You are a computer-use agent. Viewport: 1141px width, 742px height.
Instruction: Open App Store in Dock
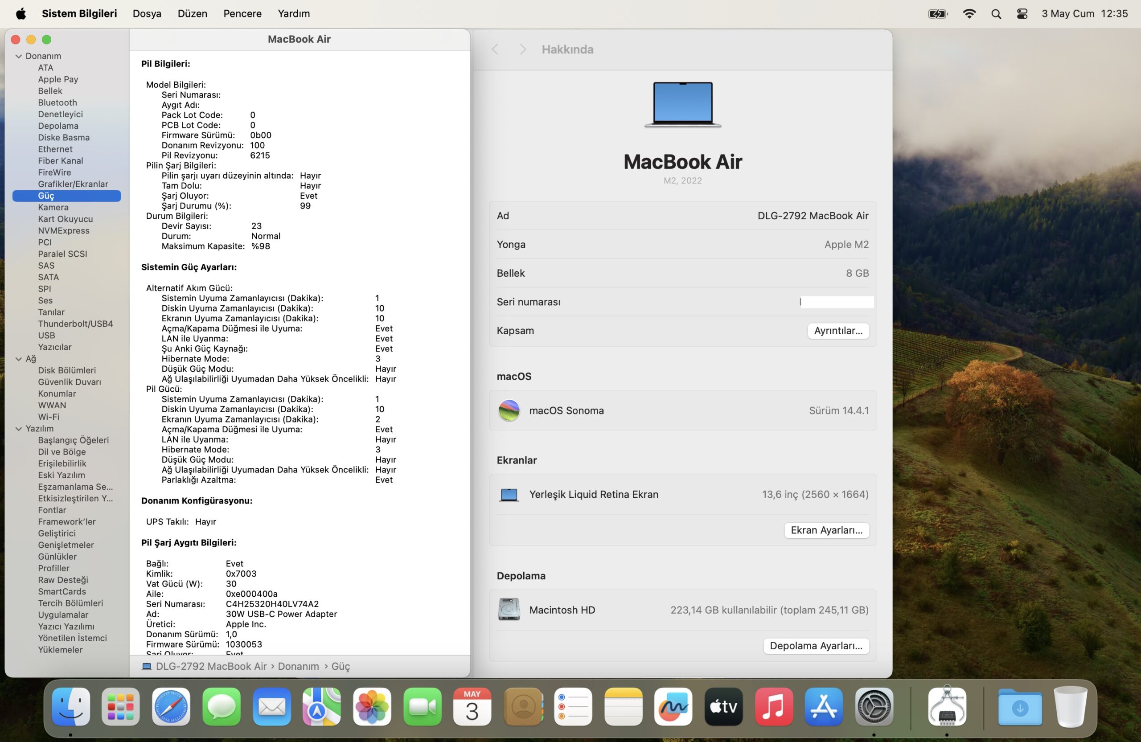tap(824, 706)
